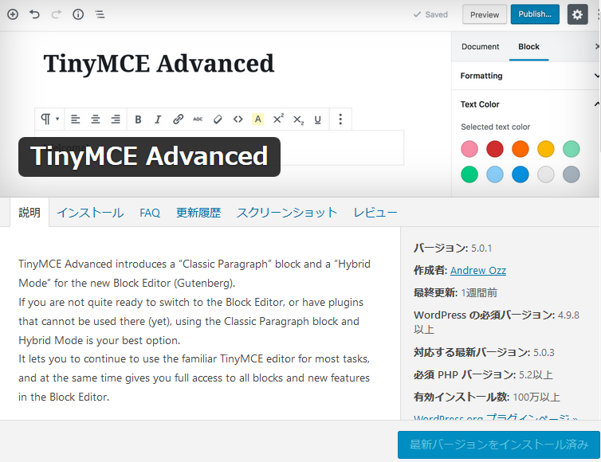This screenshot has height=462, width=601.
Task: Pick the light blue text color swatch
Action: pyautogui.click(x=495, y=174)
